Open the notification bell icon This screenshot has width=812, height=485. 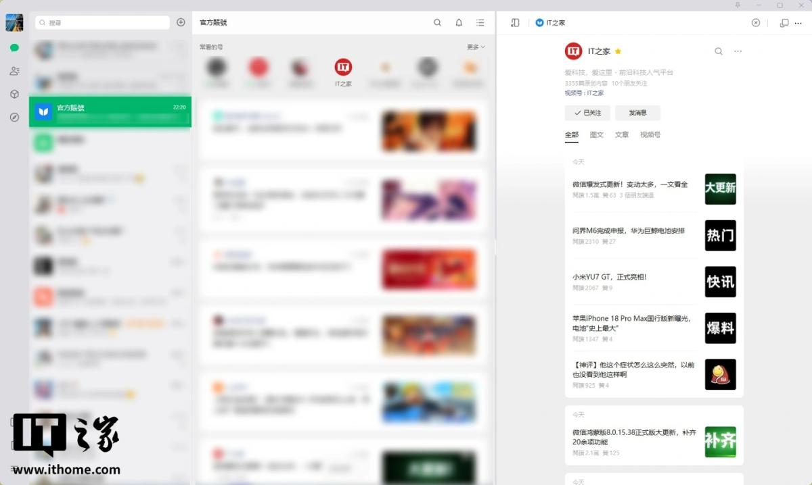(x=459, y=22)
